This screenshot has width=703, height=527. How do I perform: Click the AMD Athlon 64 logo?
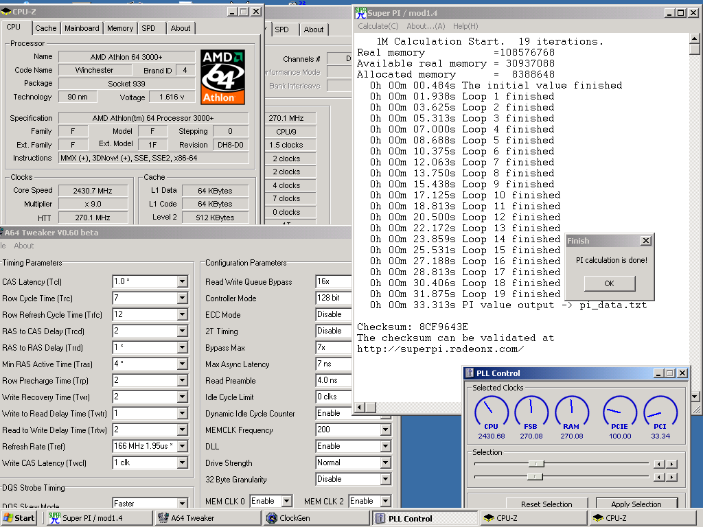click(222, 76)
